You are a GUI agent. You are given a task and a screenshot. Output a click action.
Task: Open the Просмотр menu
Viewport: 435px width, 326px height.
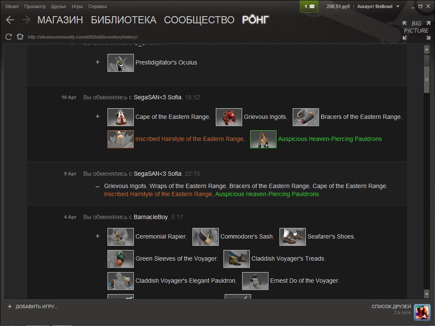pos(35,6)
